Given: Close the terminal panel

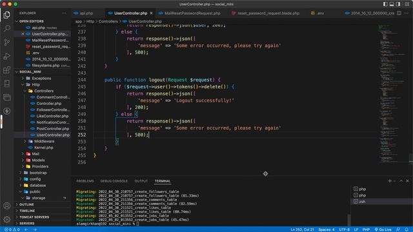Looking at the screenshot, I should click(x=407, y=180).
